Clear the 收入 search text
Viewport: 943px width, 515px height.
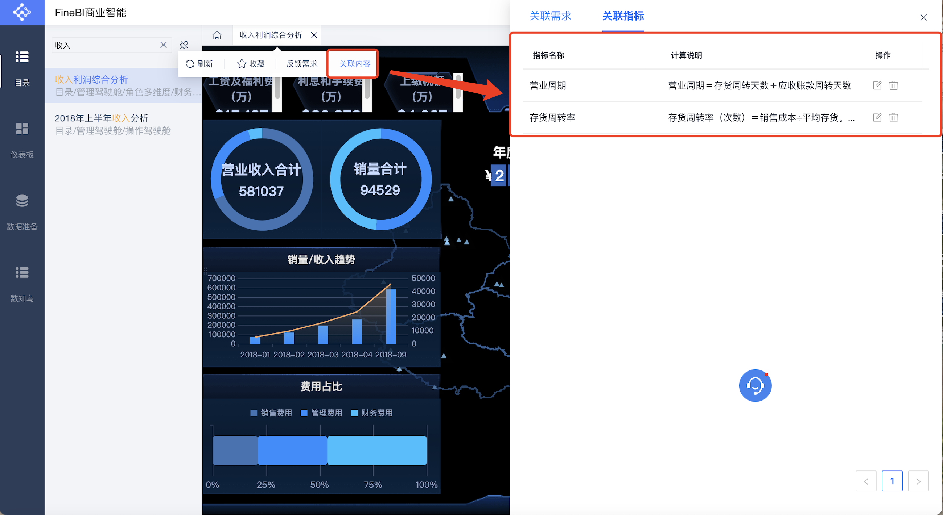click(163, 45)
